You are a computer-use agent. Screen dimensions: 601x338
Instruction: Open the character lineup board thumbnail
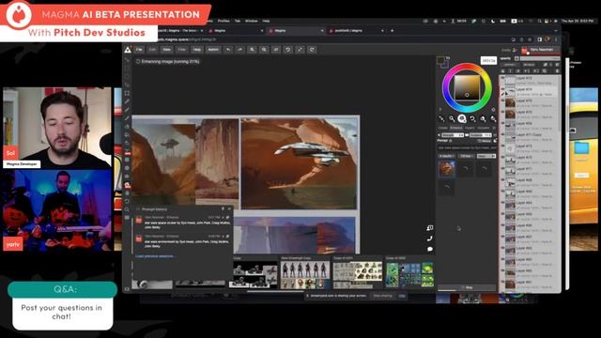(305, 275)
